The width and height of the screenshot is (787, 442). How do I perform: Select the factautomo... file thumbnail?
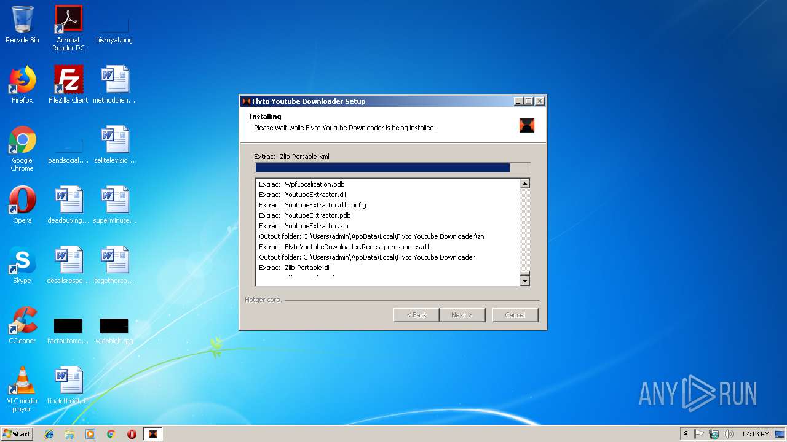pos(68,330)
